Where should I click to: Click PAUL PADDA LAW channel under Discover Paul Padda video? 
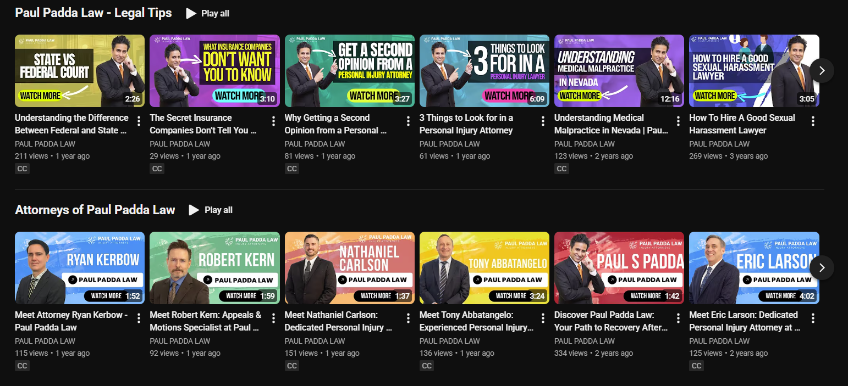coord(585,341)
